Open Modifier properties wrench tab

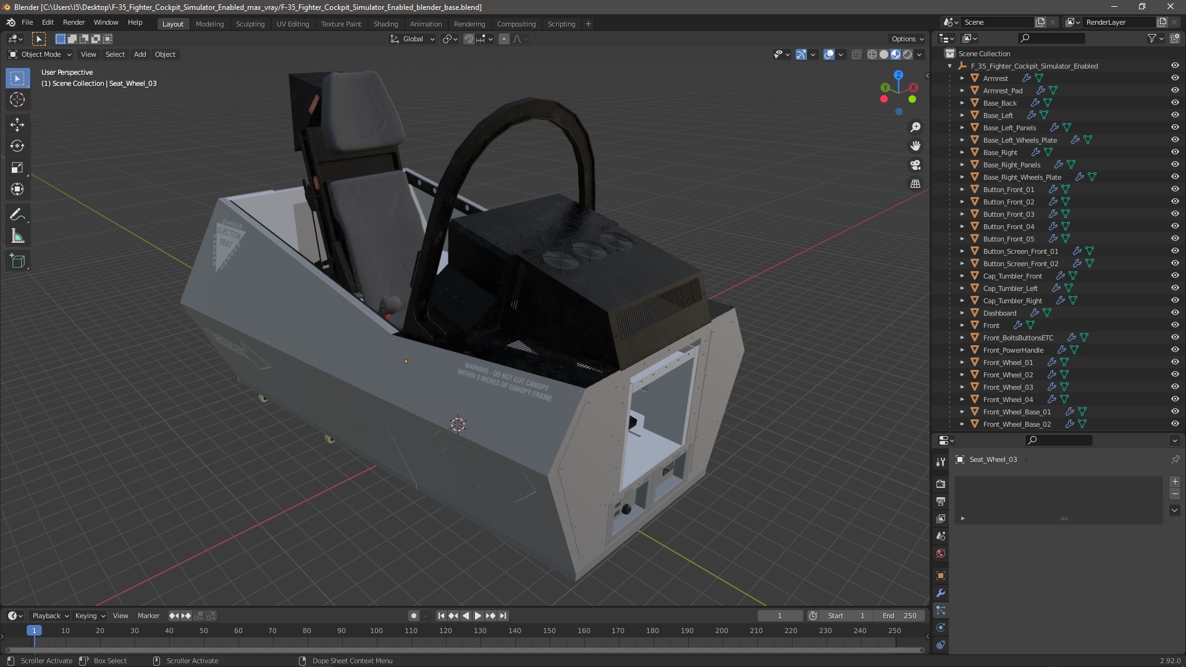[941, 593]
